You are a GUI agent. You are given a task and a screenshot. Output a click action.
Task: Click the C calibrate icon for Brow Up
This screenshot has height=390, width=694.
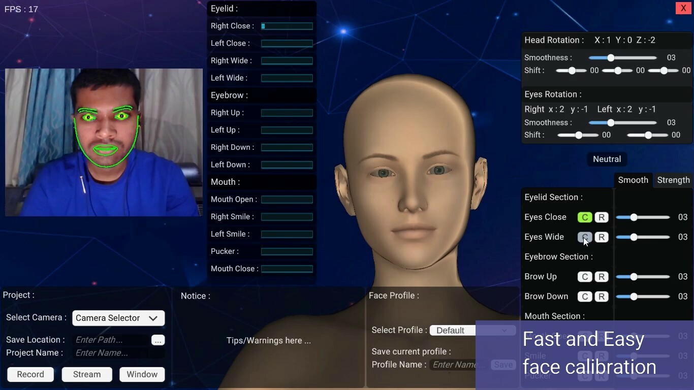(584, 277)
